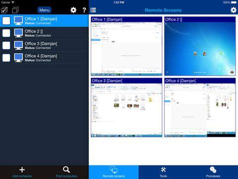Open settings gear in left panel

click(x=73, y=10)
